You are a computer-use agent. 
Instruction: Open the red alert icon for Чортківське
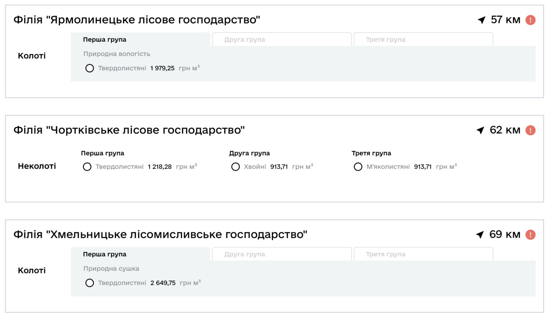click(x=530, y=130)
